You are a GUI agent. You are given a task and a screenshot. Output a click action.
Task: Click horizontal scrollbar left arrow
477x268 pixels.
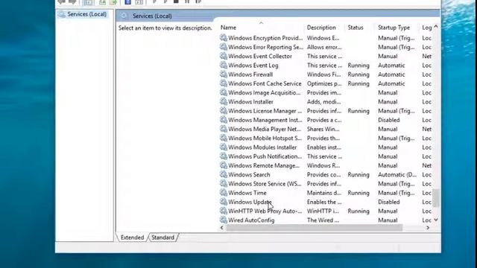(x=222, y=228)
